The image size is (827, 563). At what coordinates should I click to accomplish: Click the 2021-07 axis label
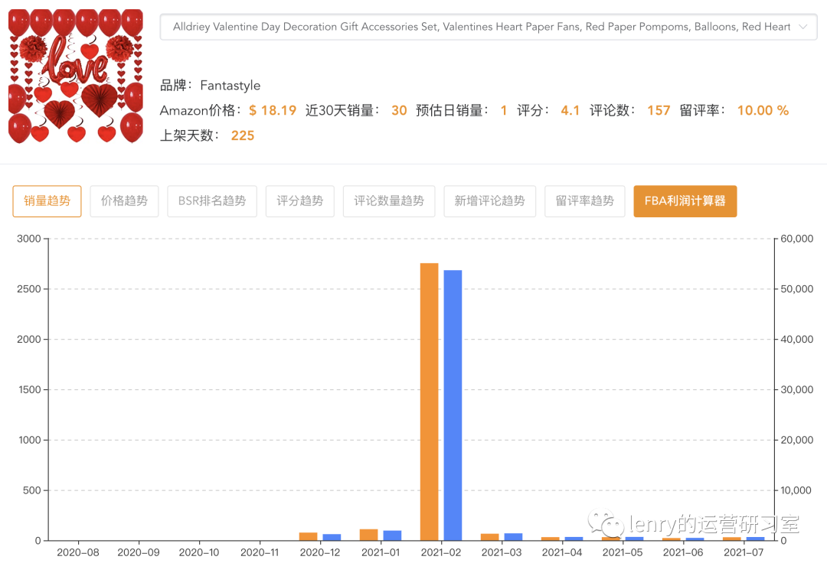click(744, 552)
